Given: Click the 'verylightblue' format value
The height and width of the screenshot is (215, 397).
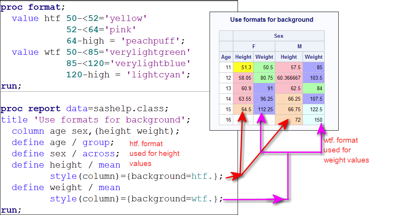Looking at the screenshot, I should (150, 63).
